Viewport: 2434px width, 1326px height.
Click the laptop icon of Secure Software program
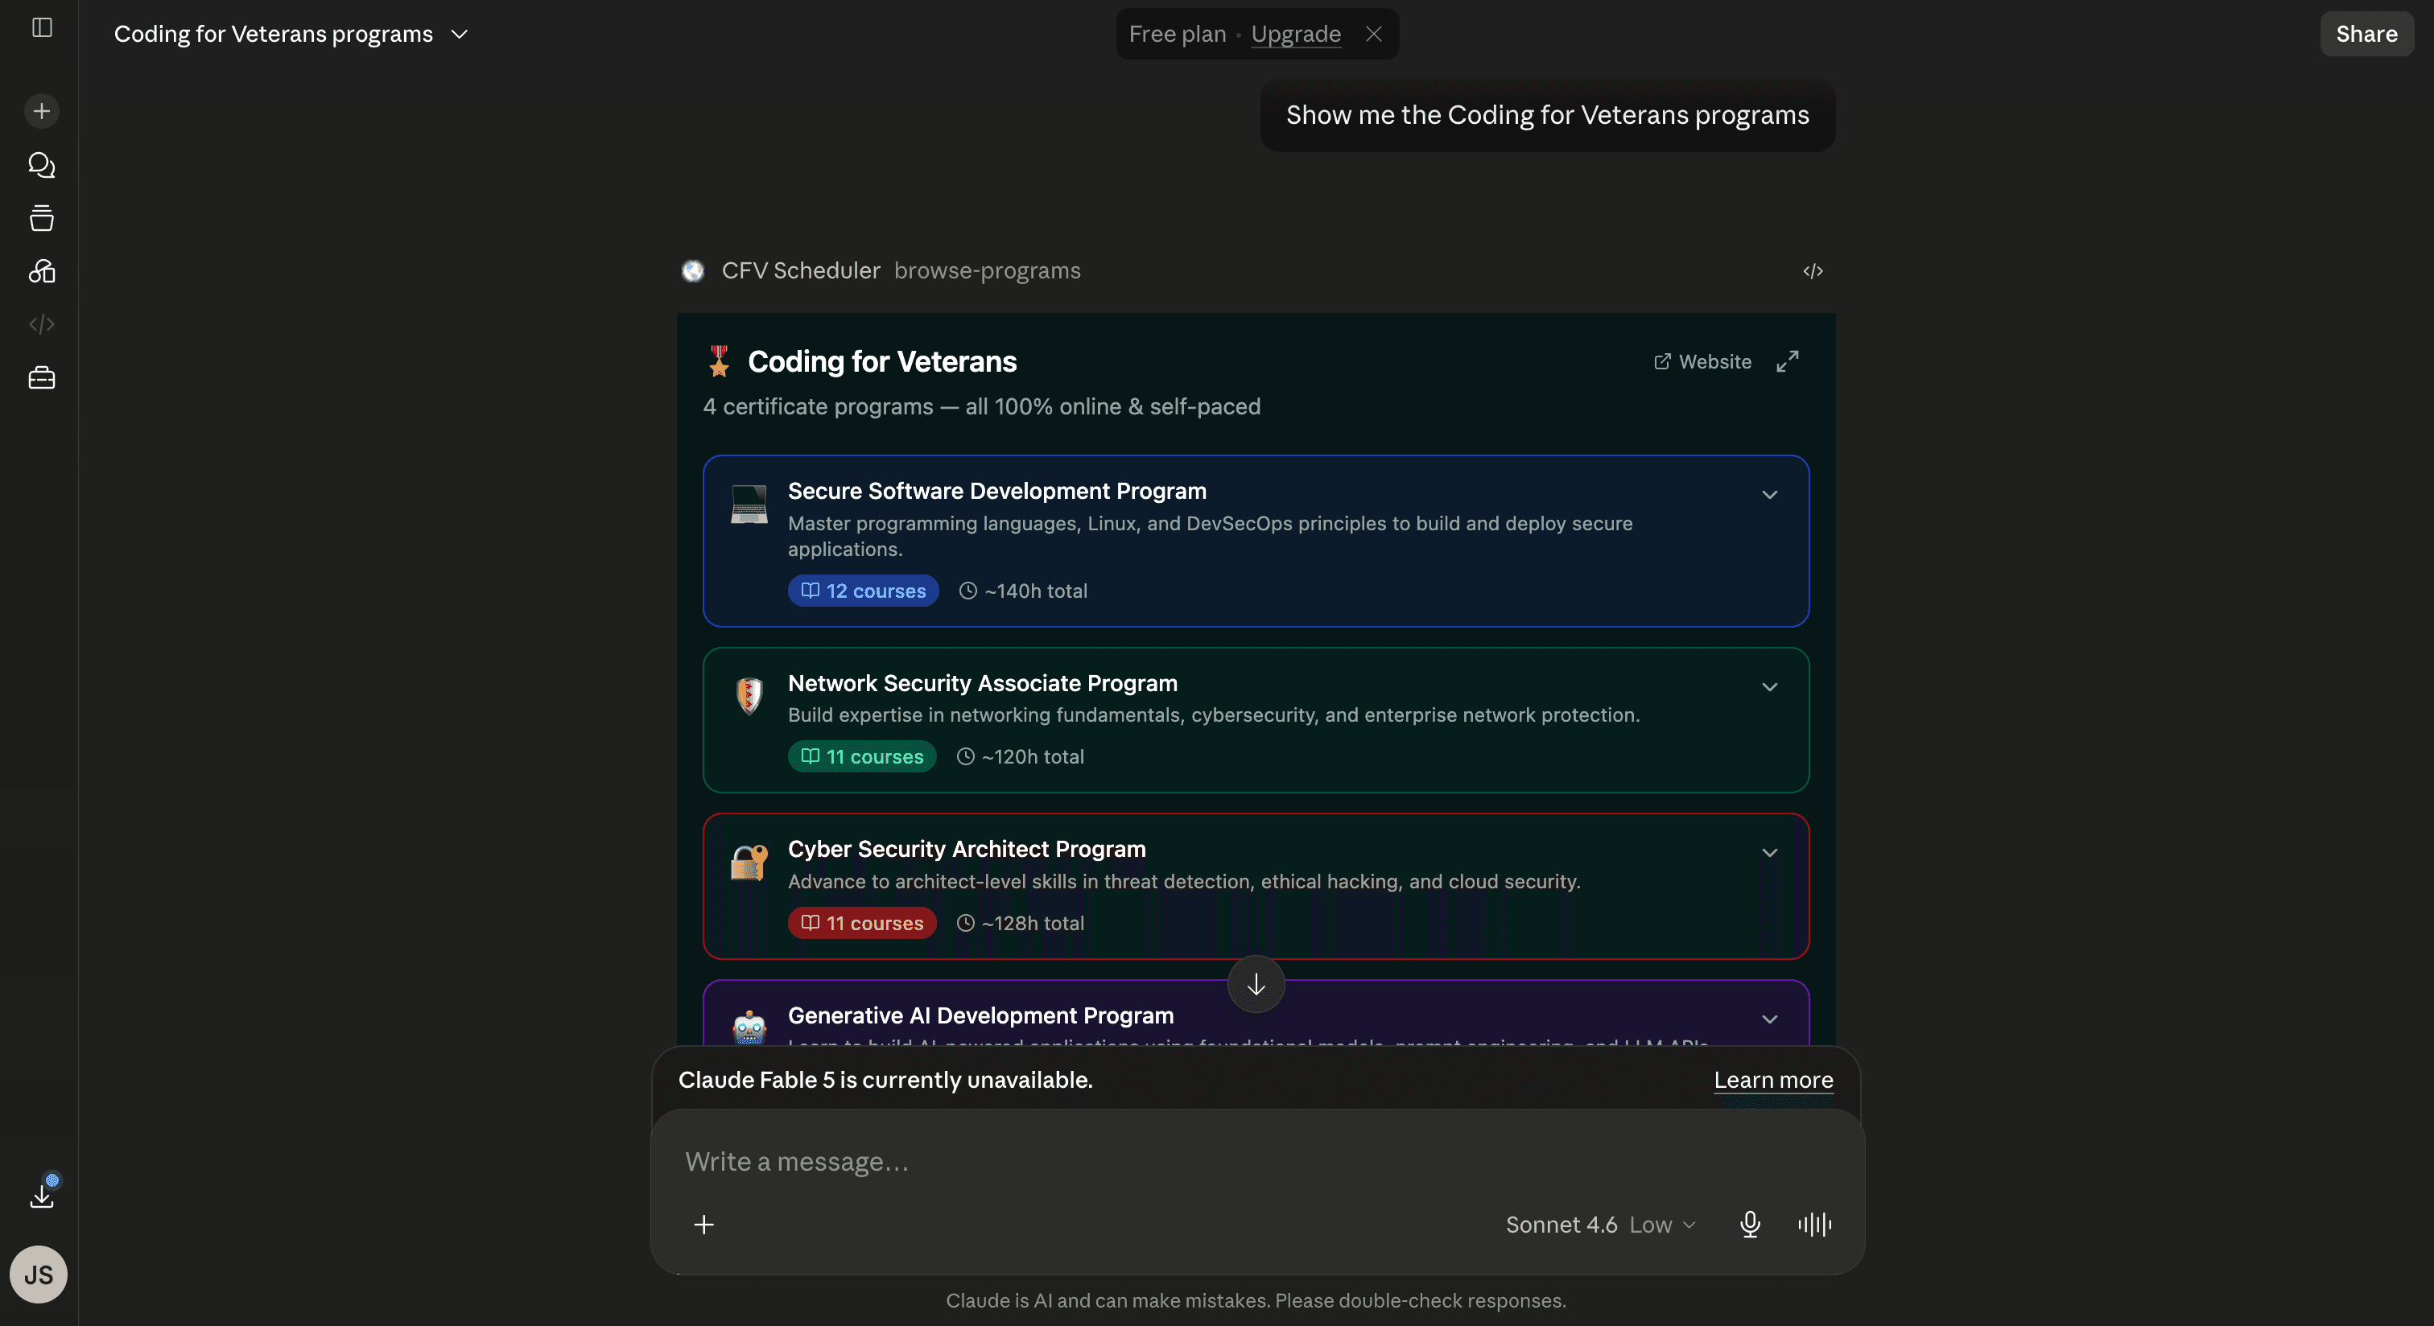tap(749, 504)
